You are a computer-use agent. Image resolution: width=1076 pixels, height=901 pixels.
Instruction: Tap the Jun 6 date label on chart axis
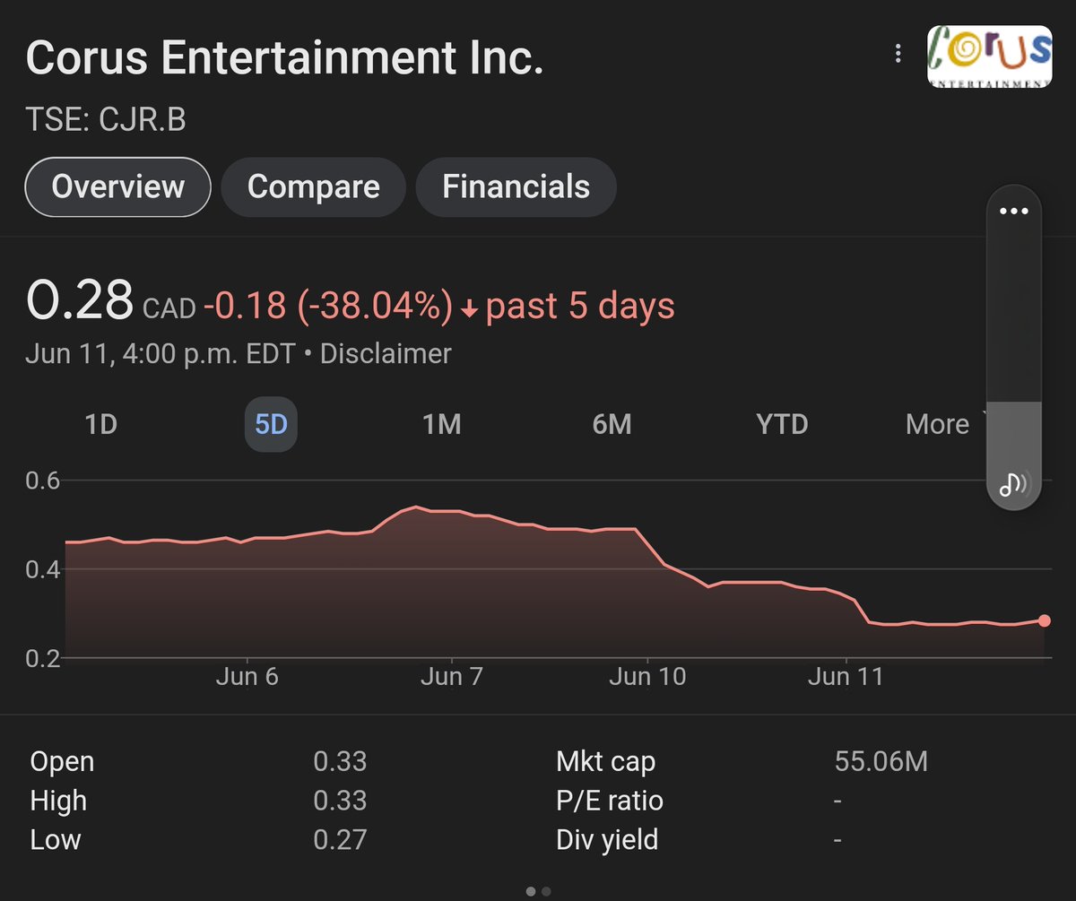click(247, 676)
